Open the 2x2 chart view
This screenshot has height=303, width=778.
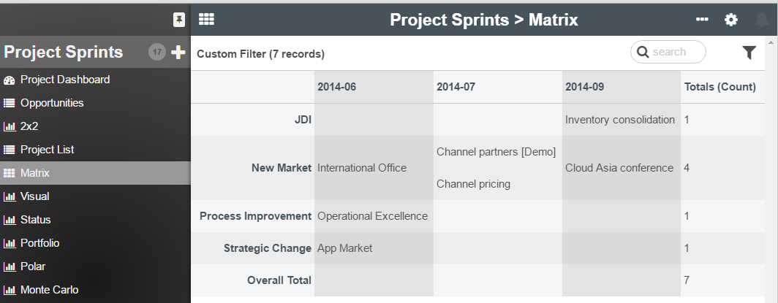point(29,126)
